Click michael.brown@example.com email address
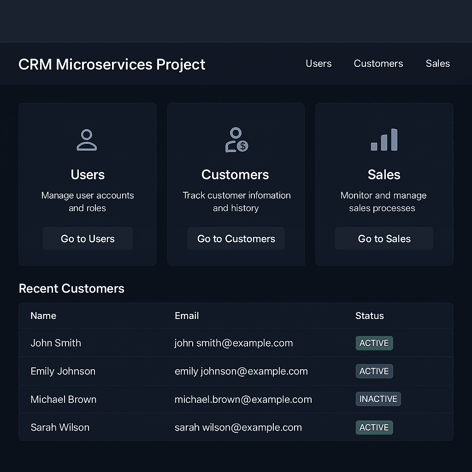This screenshot has height=472, width=472. coord(243,399)
